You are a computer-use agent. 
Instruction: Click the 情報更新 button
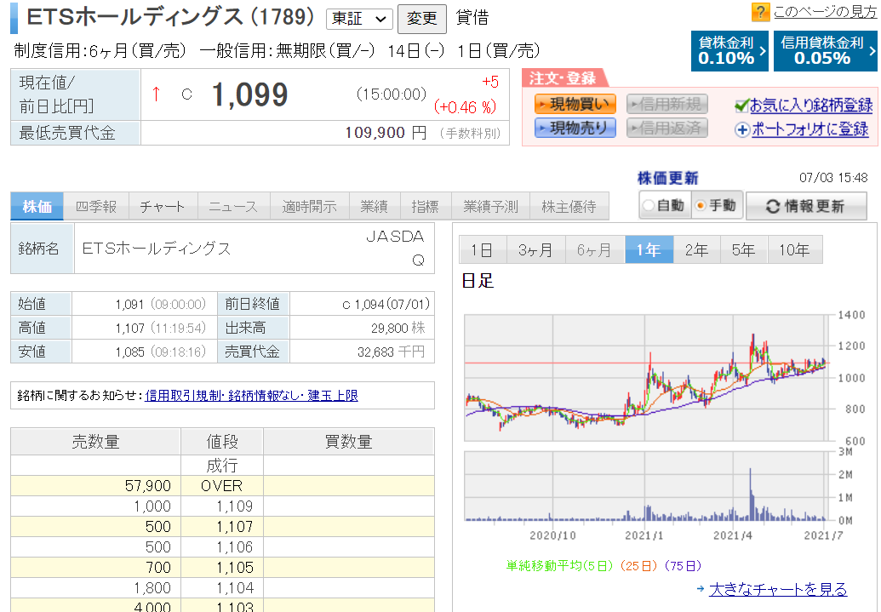[806, 206]
